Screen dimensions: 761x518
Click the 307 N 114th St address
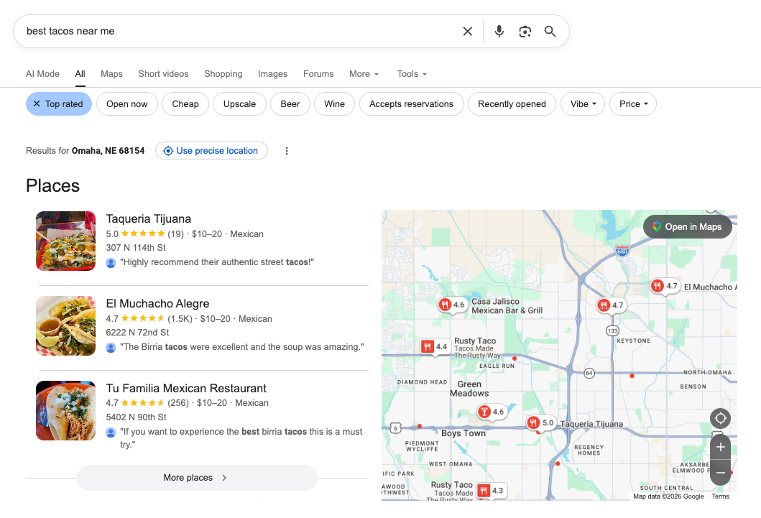pos(136,248)
